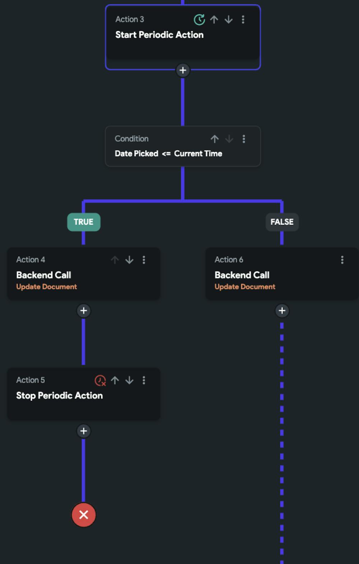Viewport: 359px width, 564px height.
Task: Move the Condition node down via arrow icon
Action: tap(229, 139)
